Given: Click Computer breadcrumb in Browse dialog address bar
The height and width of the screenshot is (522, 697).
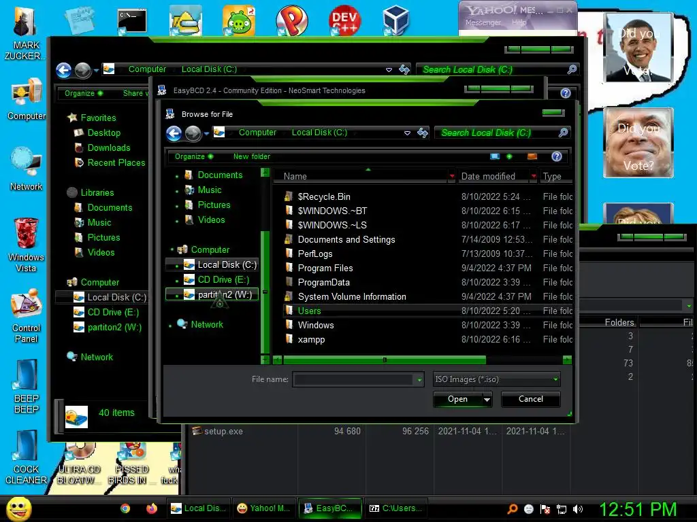Looking at the screenshot, I should tap(257, 133).
